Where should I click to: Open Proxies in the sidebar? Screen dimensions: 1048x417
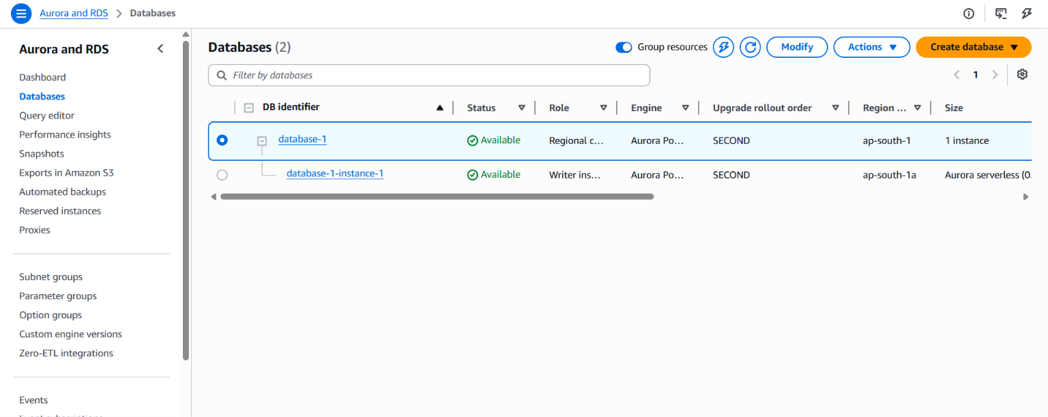pos(35,230)
